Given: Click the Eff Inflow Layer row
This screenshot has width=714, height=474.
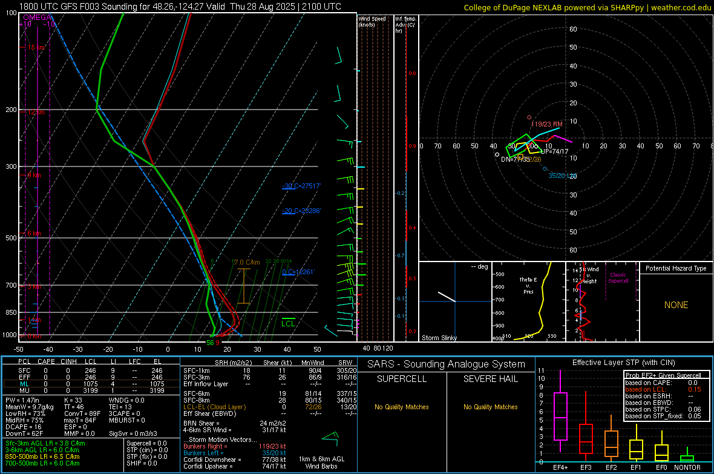Looking at the screenshot, I should [x=270, y=384].
